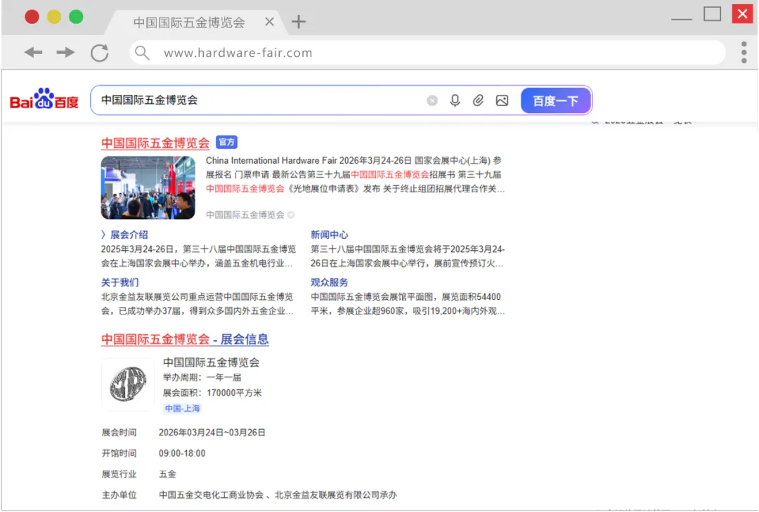
Task: Open image search via picture icon
Action: (x=502, y=100)
